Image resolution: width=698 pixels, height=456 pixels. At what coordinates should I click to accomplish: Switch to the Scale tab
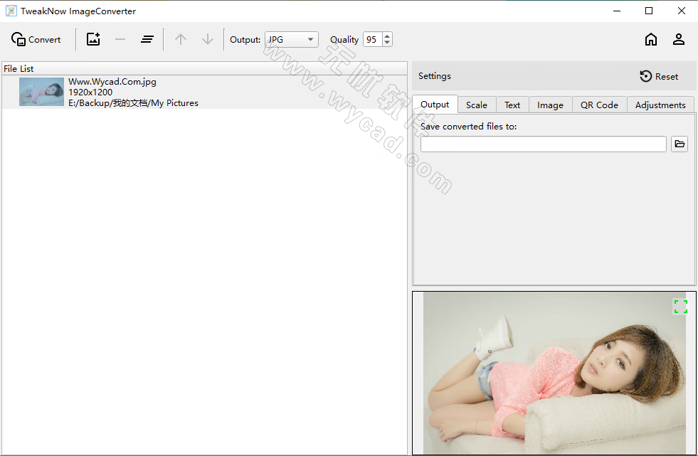tap(477, 104)
